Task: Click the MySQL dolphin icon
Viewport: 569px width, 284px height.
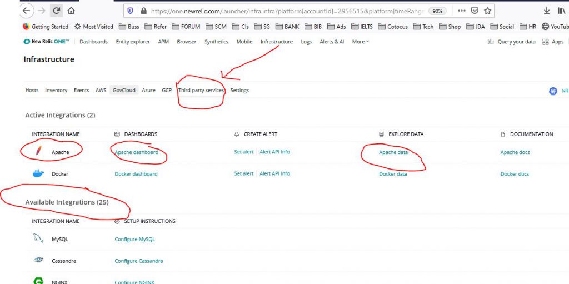Action: [x=38, y=239]
